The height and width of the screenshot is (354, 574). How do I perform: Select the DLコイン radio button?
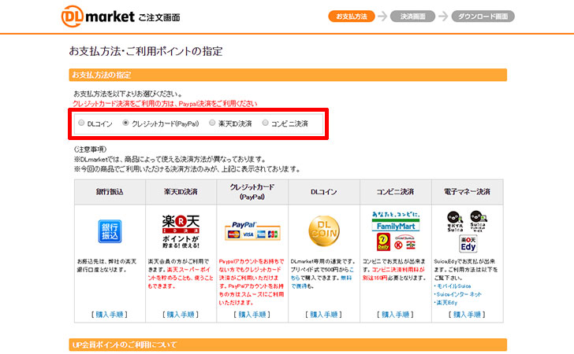coord(81,123)
